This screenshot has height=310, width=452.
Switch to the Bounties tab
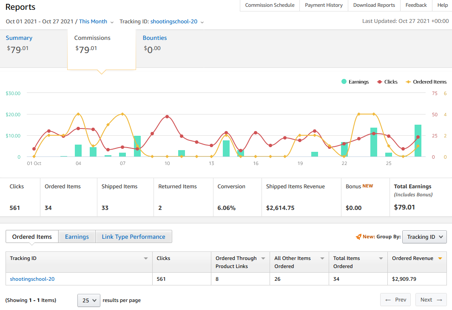(x=155, y=38)
